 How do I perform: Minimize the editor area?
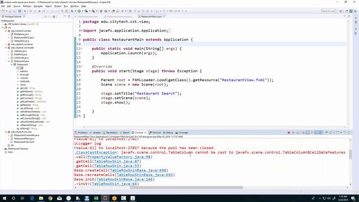point(344,16)
